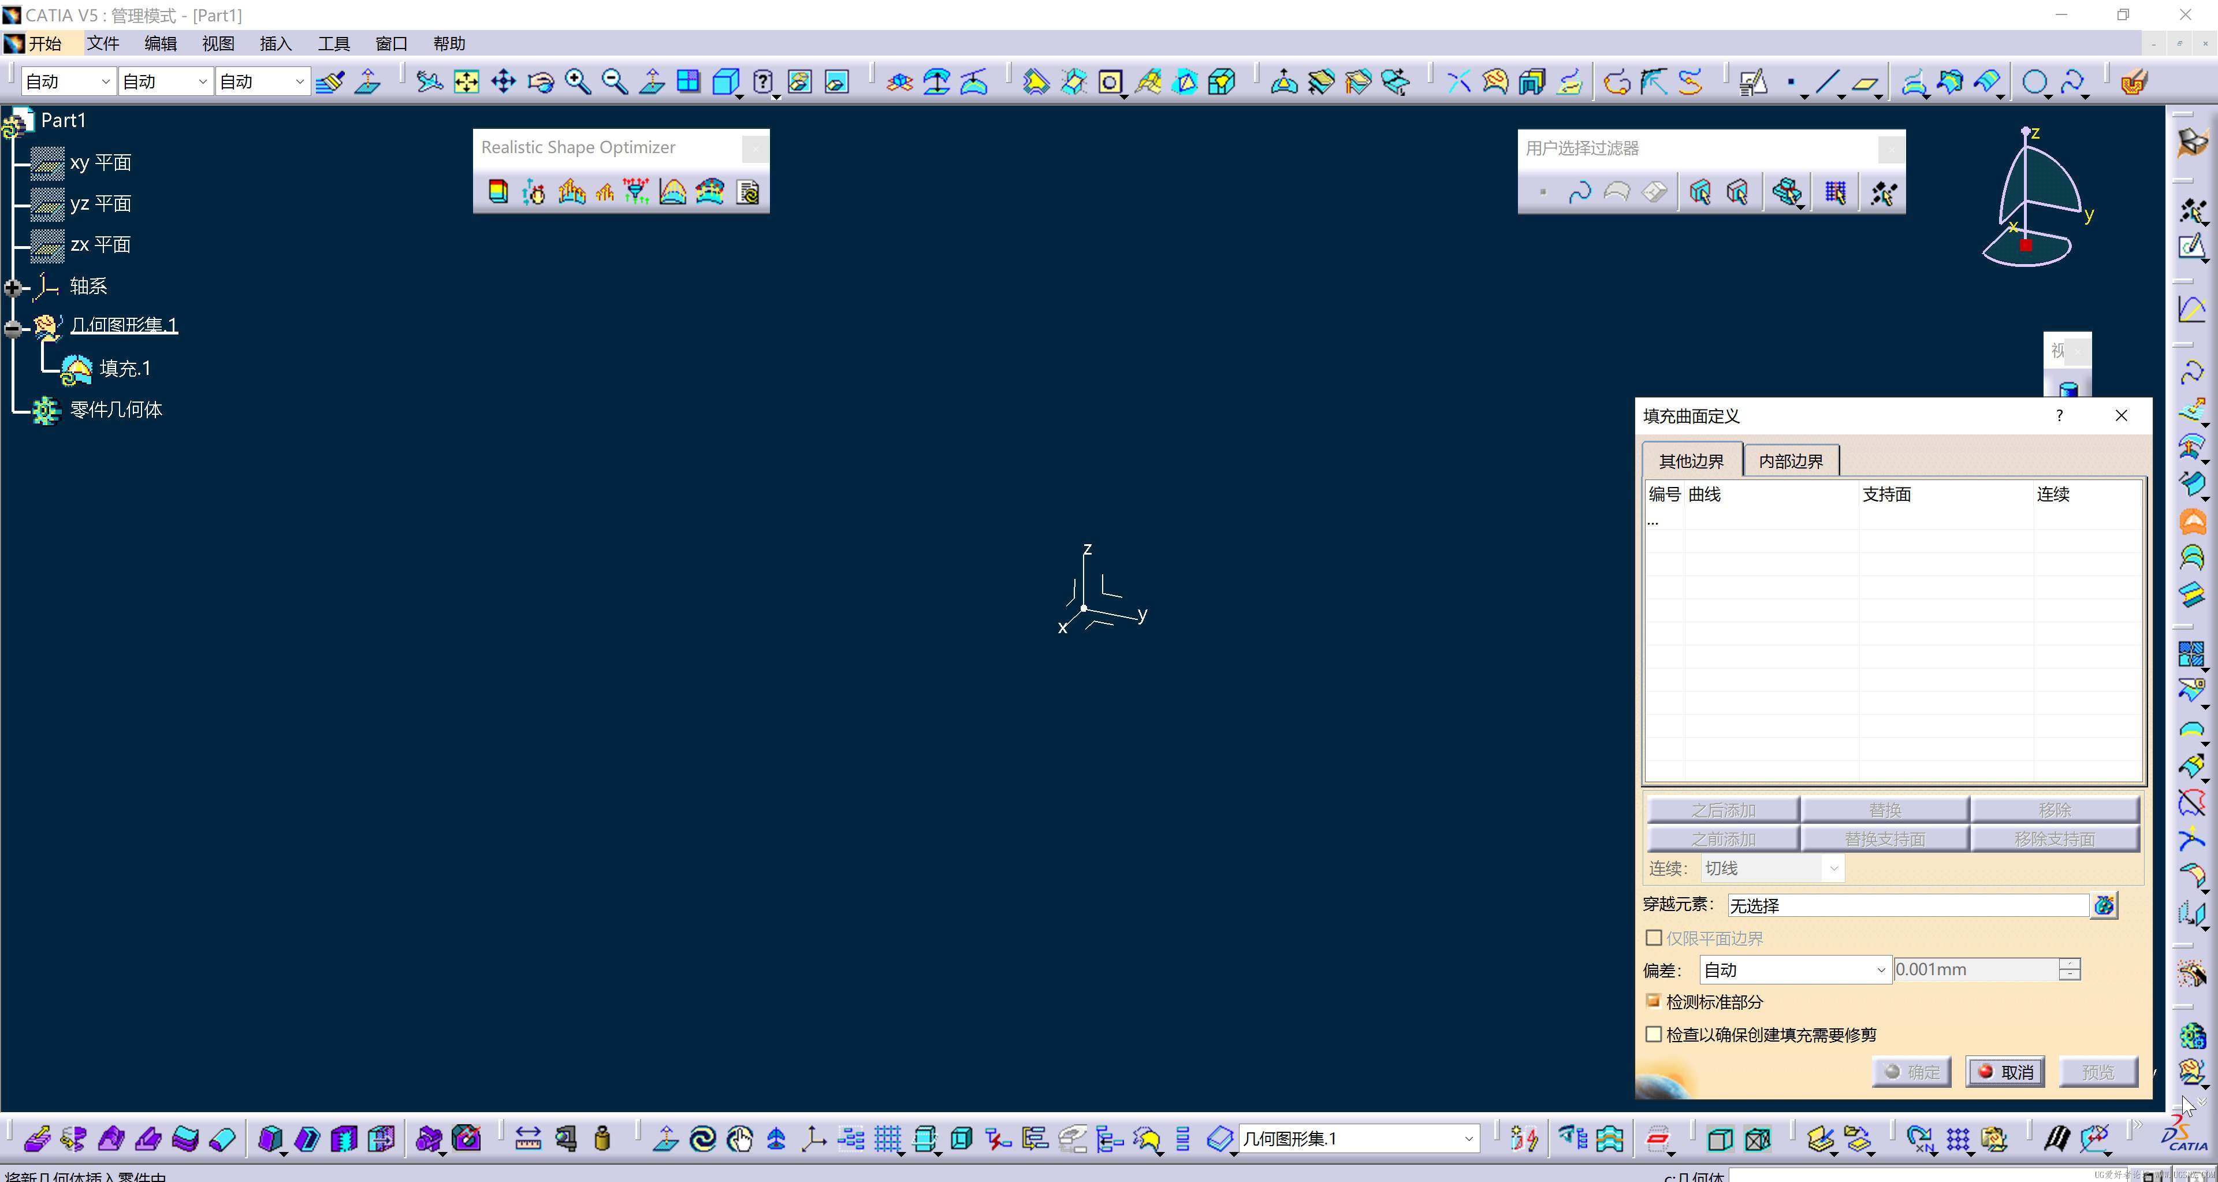Image resolution: width=2218 pixels, height=1182 pixels.
Task: Select the Rotate view hand icon
Action: [541, 82]
